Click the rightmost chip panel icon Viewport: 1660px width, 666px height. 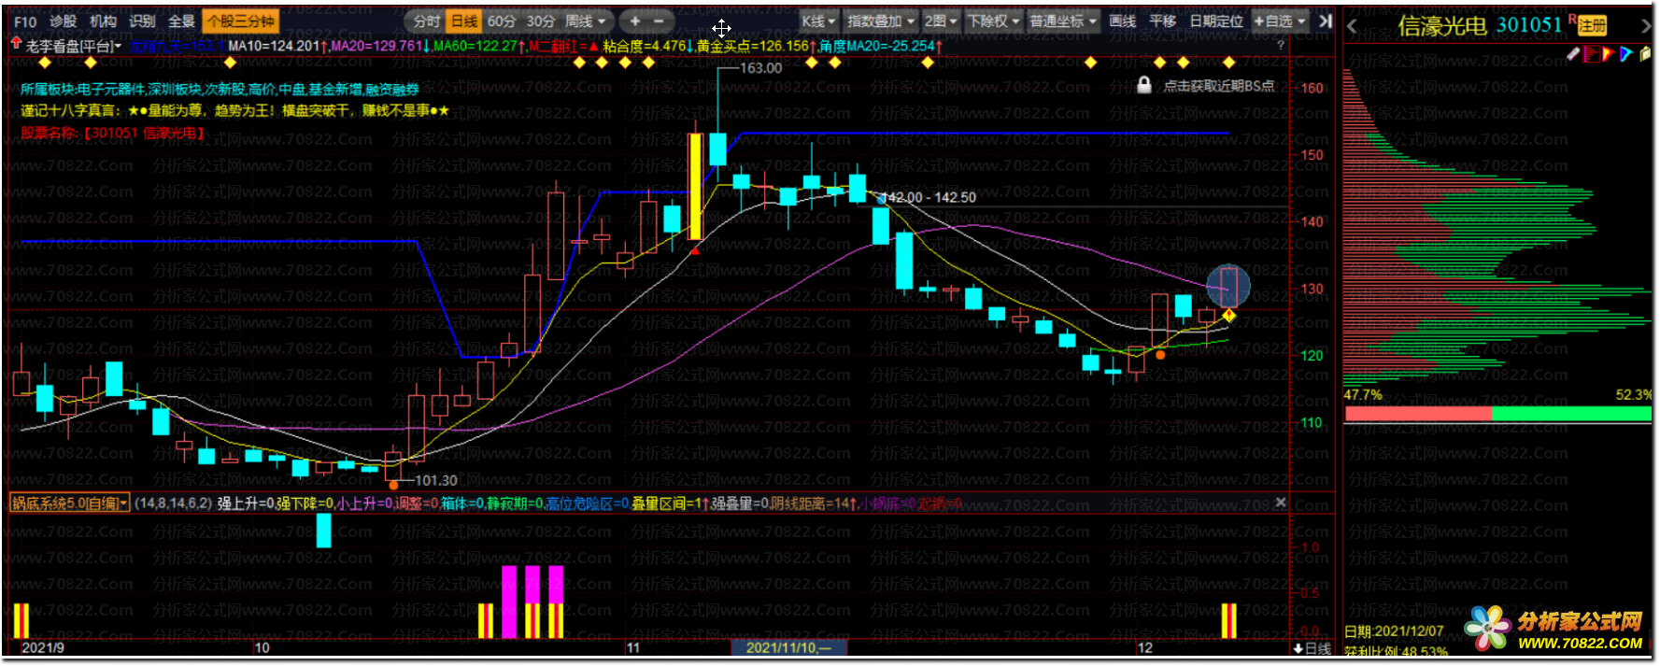pos(1645,54)
